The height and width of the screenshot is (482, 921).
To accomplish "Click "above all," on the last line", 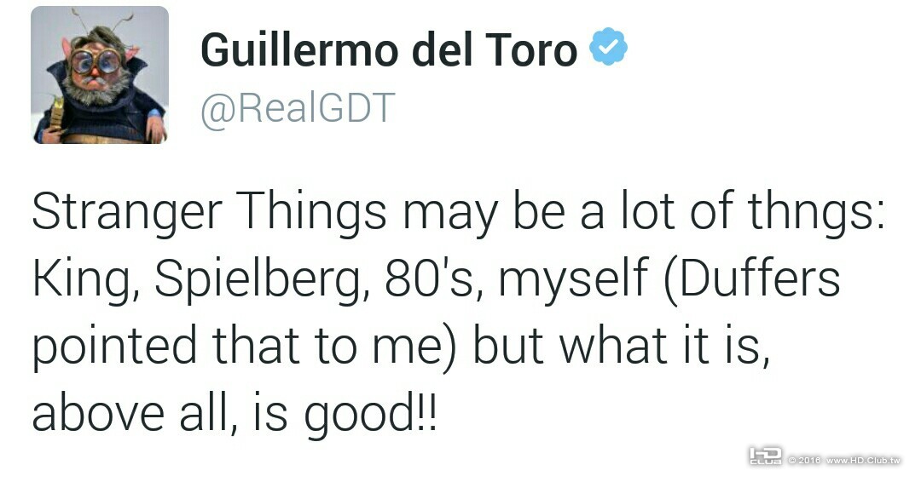I will point(135,413).
